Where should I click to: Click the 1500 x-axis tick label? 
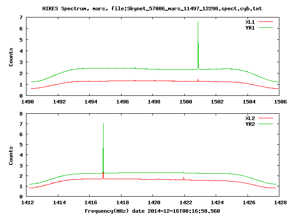point(186,102)
